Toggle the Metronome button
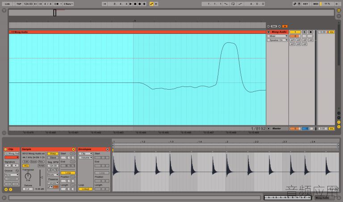 click(57, 4)
